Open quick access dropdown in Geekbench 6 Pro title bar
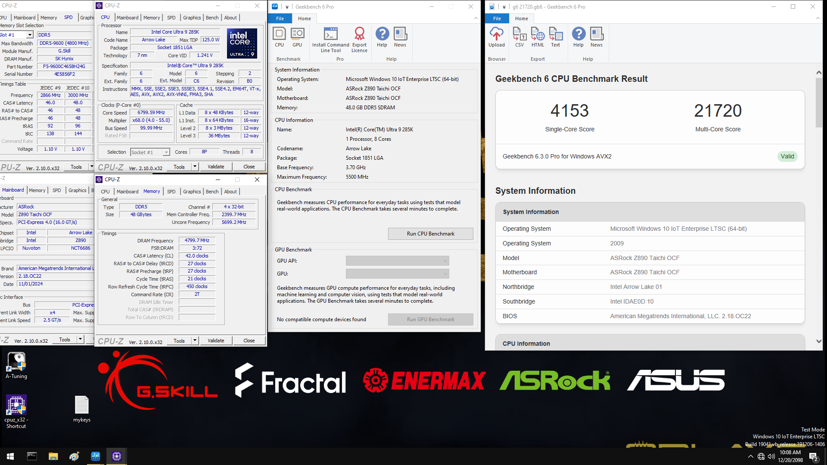 pos(287,7)
